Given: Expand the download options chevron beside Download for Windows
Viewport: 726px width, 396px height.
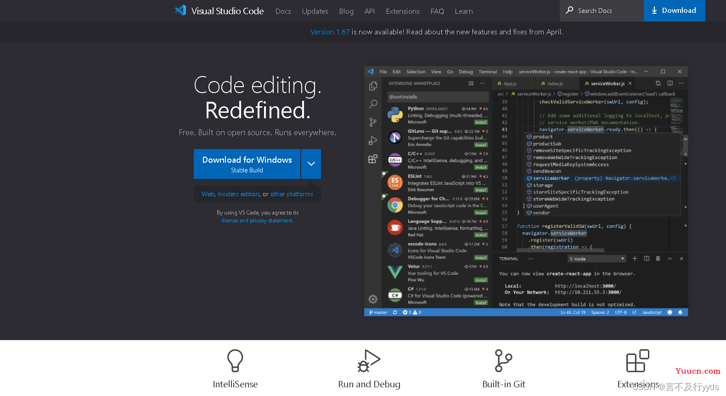Looking at the screenshot, I should [x=311, y=164].
